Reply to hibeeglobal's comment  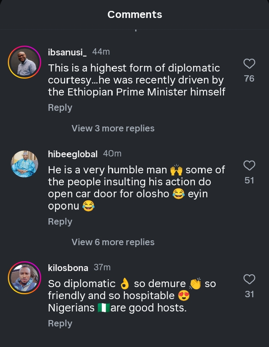coord(60,222)
